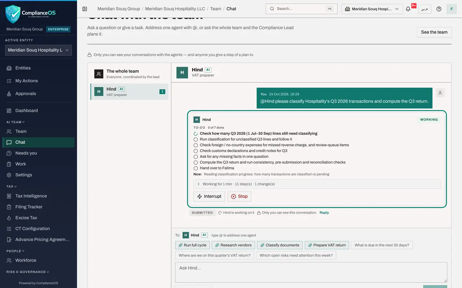Open the help question-mark icon

coord(439,9)
